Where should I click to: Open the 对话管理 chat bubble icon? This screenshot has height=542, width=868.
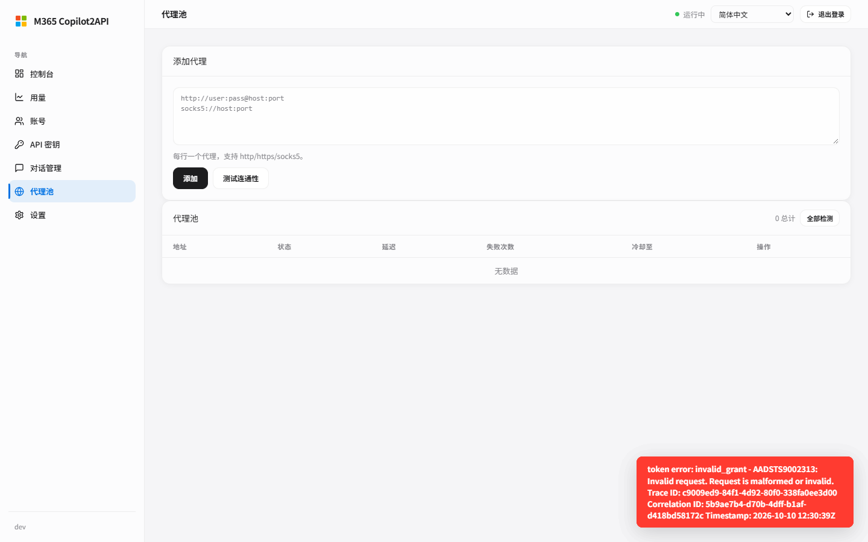tap(19, 167)
